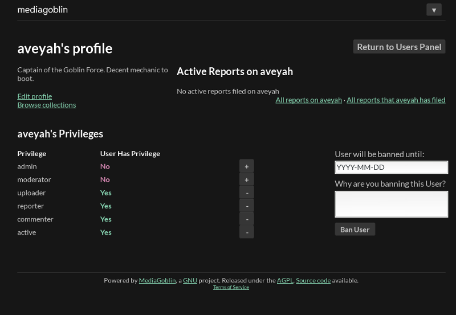456x315 pixels.
Task: Select the moderator privilege row label
Action: pyautogui.click(x=34, y=179)
